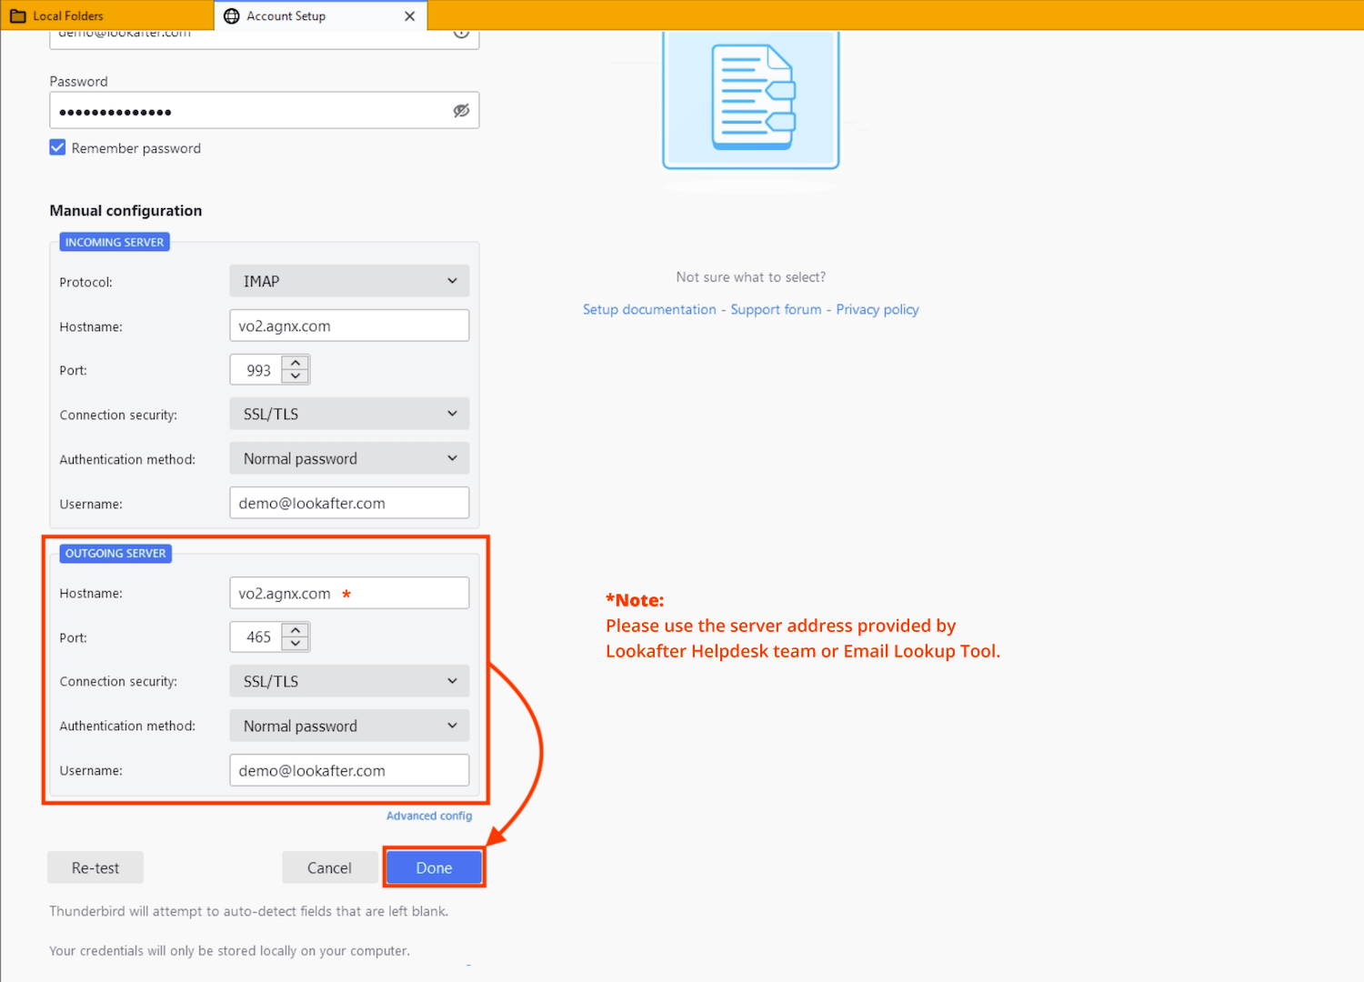Open the Advanced config link
Image resolution: width=1364 pixels, height=982 pixels.
click(x=428, y=816)
